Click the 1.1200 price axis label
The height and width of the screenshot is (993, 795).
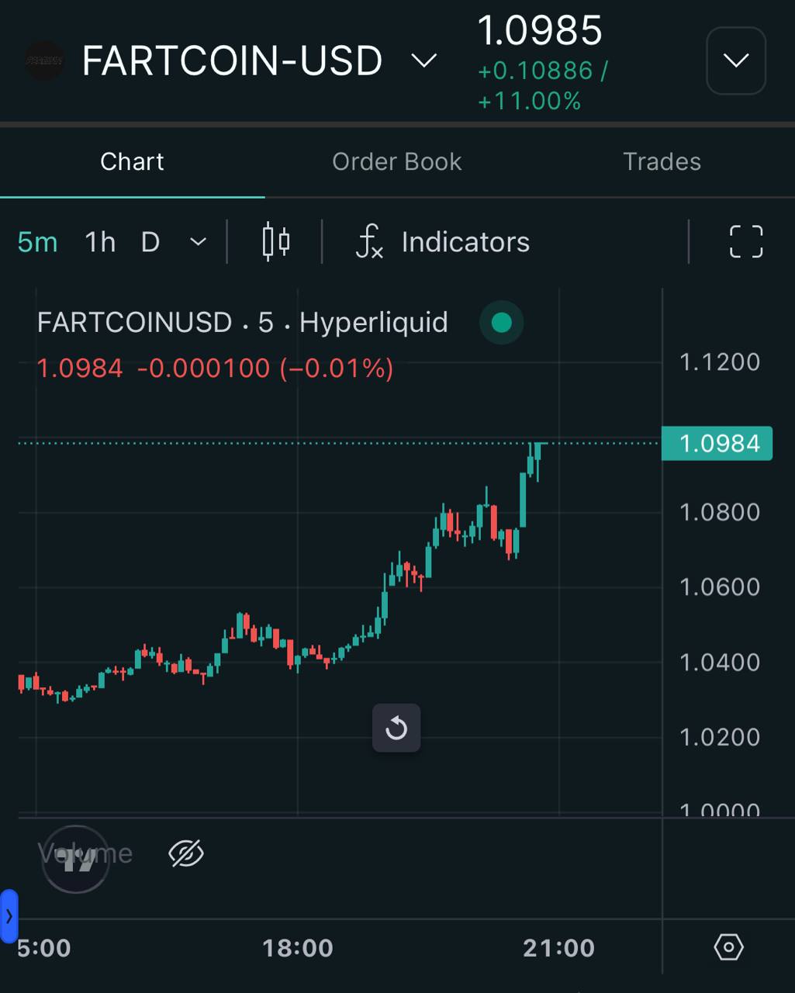(720, 362)
